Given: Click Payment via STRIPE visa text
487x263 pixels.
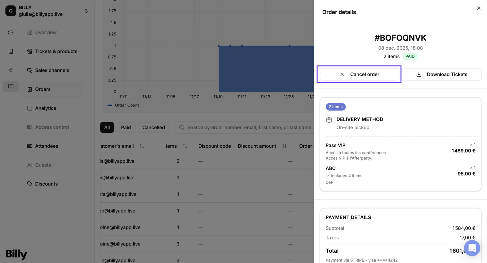Looking at the screenshot, I should coord(361,260).
